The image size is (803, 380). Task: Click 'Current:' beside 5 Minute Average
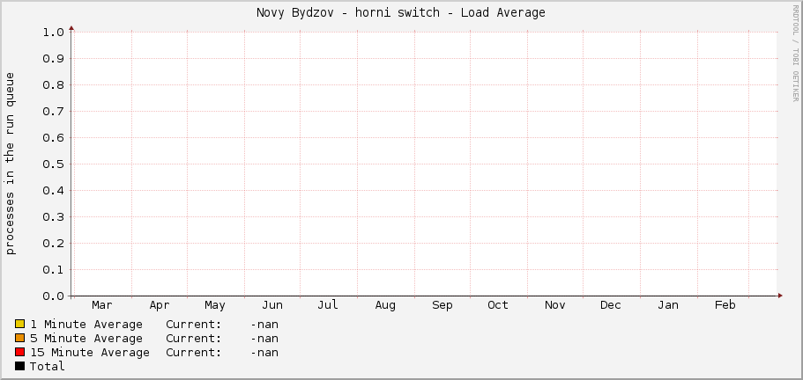point(194,338)
